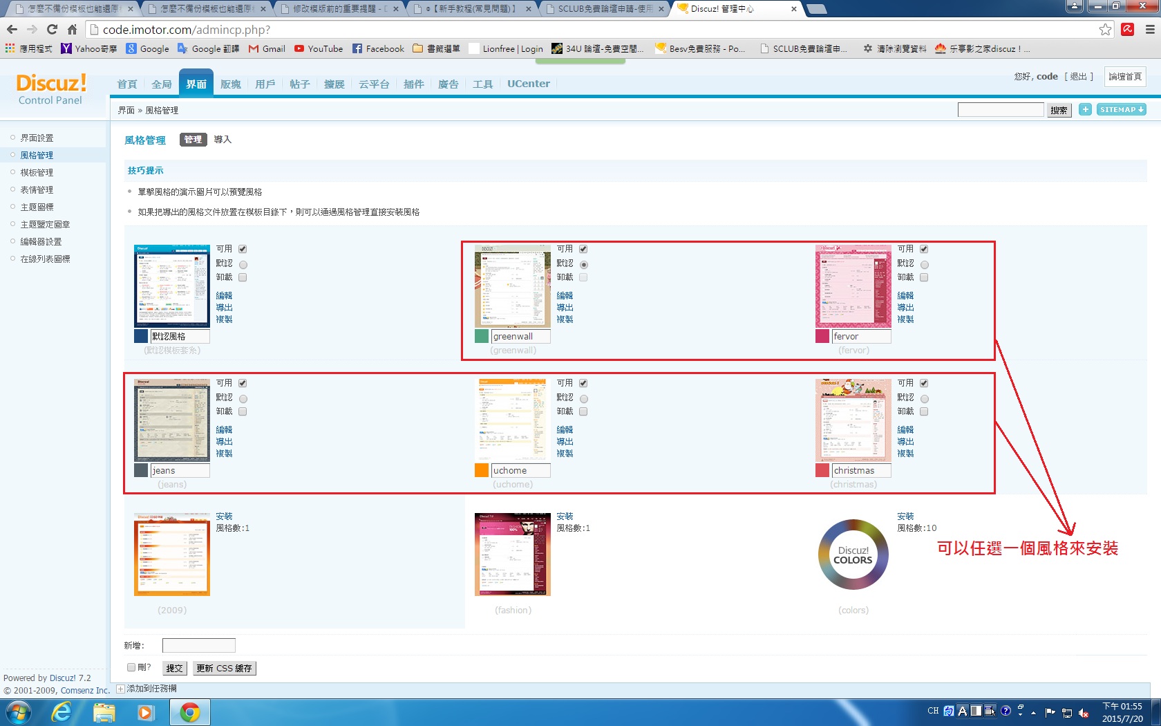Click 複製 link for jeans style
This screenshot has width=1161, height=726.
coord(224,454)
